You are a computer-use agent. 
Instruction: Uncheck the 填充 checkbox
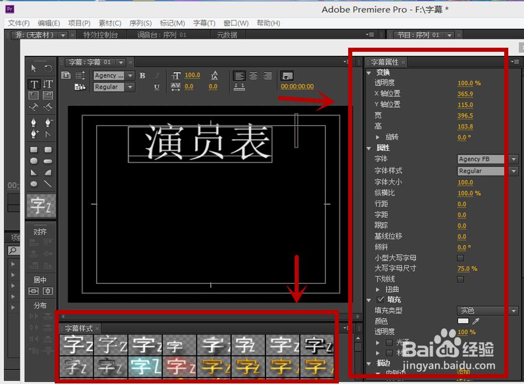click(380, 300)
